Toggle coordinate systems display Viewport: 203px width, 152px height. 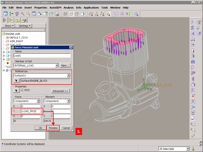pos(108,14)
